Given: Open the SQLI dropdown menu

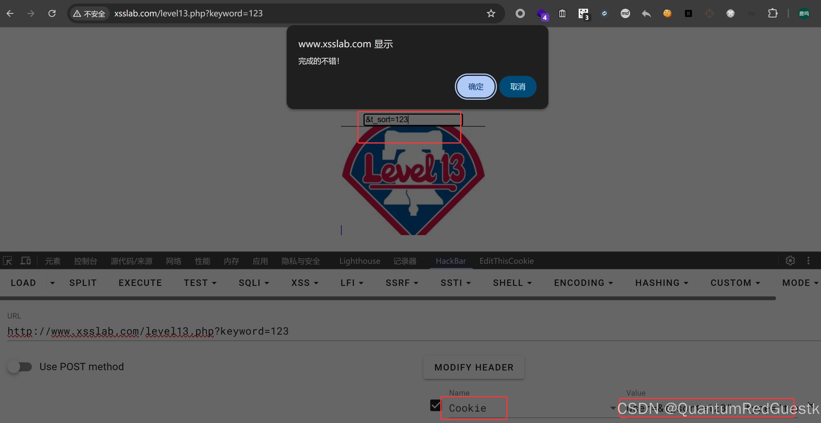Looking at the screenshot, I should tap(254, 282).
